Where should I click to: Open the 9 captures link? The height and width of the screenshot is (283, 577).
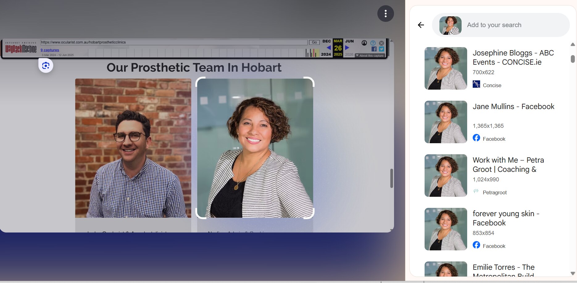click(50, 50)
